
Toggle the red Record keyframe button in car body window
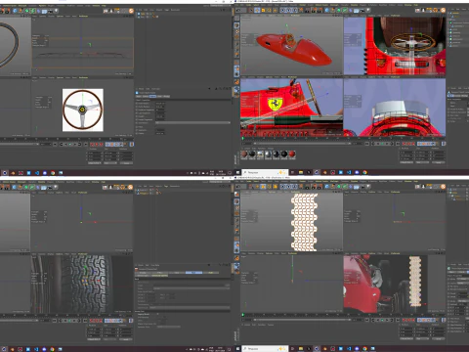[x=405, y=144]
